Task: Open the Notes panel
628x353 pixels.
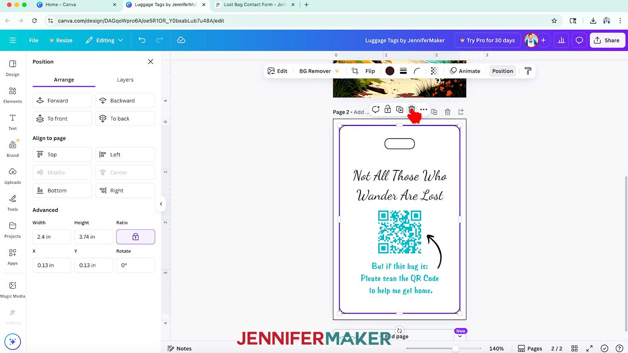Action: point(179,349)
